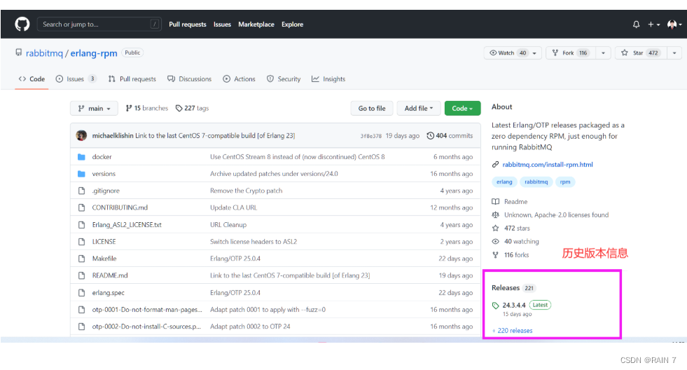Toggle Watch for this repository

tap(509, 53)
